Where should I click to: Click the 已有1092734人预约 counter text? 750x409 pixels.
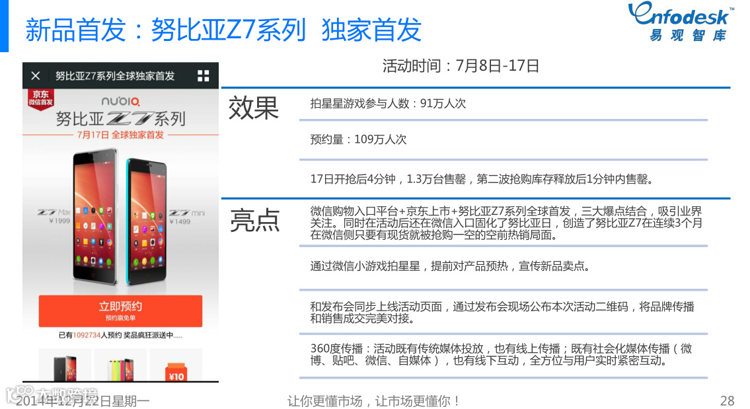120,336
